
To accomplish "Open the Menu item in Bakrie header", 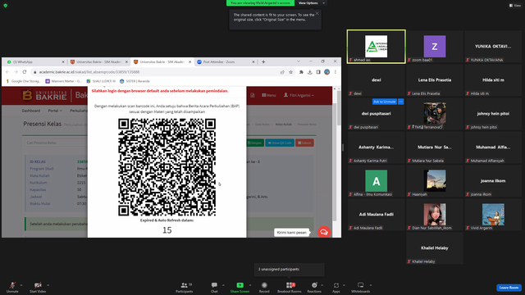I will point(269,95).
